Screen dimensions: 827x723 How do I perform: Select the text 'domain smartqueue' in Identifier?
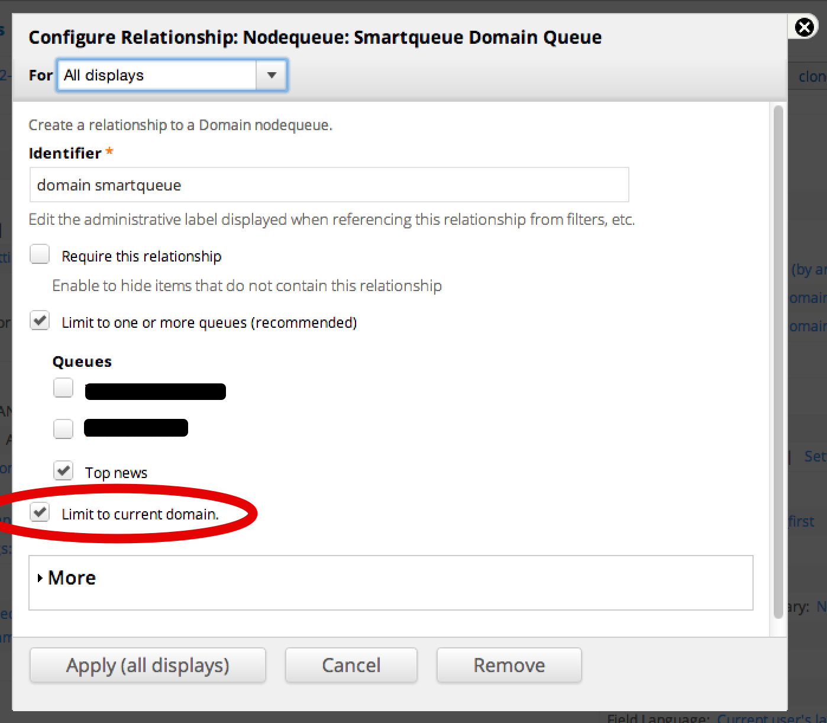click(109, 185)
